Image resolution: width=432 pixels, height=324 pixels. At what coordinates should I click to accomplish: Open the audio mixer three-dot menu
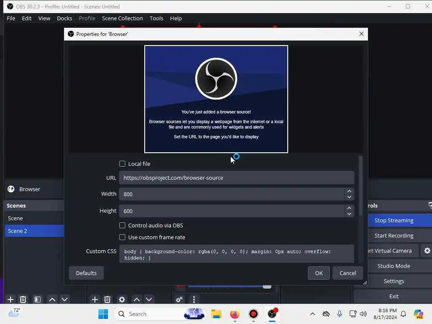194,300
